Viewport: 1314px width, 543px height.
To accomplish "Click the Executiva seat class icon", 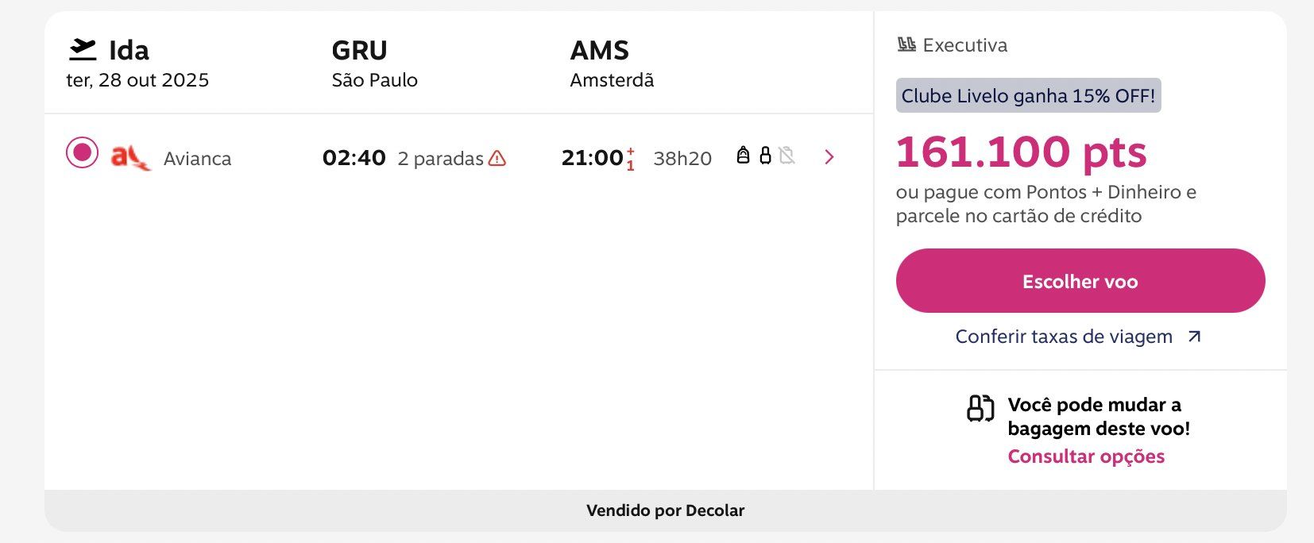I will (x=906, y=44).
